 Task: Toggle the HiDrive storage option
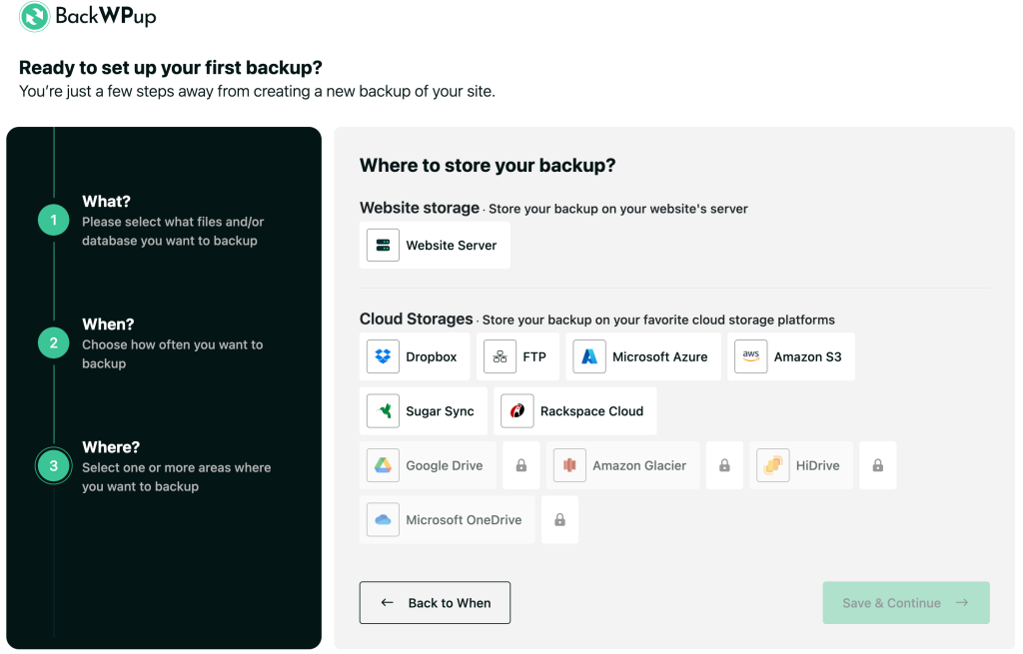(801, 465)
